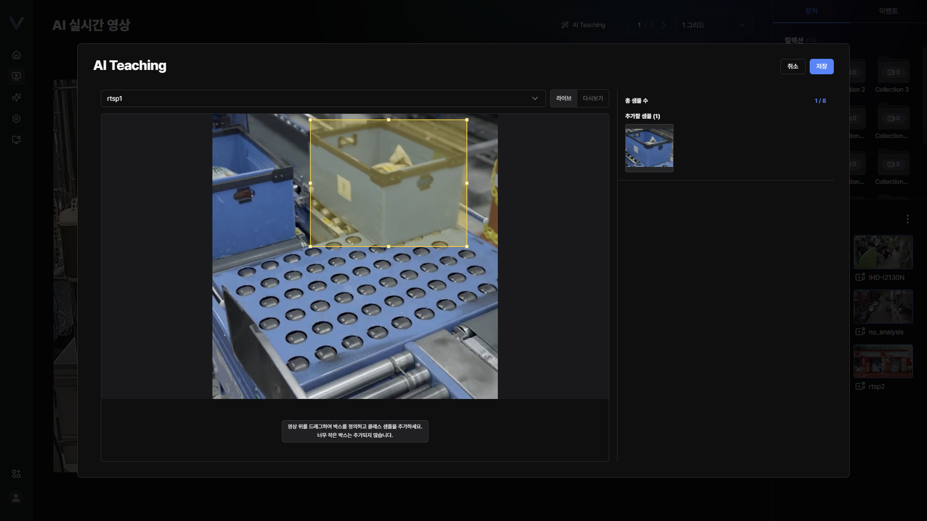Viewport: 927px width, 521px height.
Task: Switch to the 장치 tab
Action: (x=811, y=11)
